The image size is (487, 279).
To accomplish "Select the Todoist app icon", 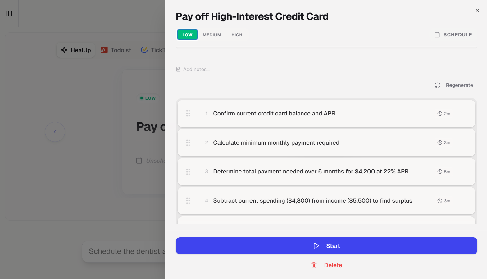I will (x=104, y=50).
